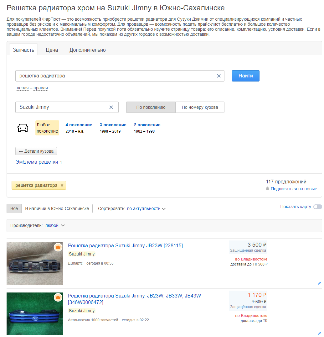The width and height of the screenshot is (324, 337).
Task: Click crown badge on first listing photo
Action: click(x=58, y=247)
